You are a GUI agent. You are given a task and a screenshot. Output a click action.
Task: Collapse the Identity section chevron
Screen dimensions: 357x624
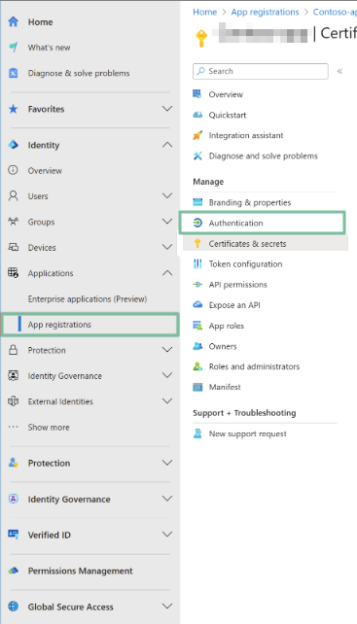[x=167, y=145]
